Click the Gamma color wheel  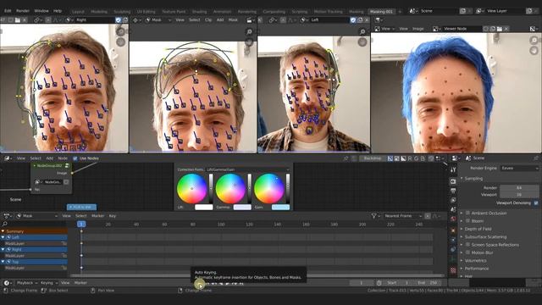tap(230, 188)
